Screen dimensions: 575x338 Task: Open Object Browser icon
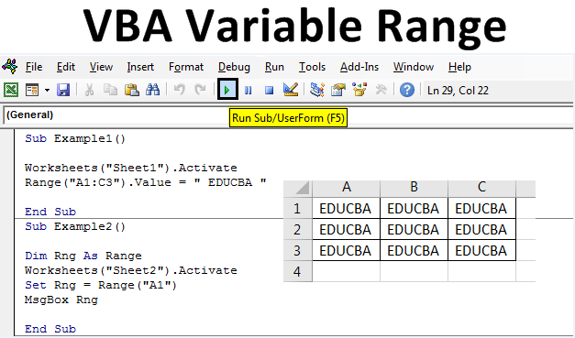pos(359,90)
